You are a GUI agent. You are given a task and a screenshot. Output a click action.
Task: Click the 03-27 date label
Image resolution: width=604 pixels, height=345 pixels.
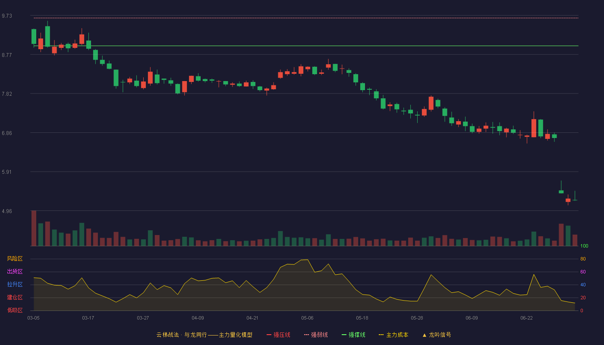(x=143, y=318)
